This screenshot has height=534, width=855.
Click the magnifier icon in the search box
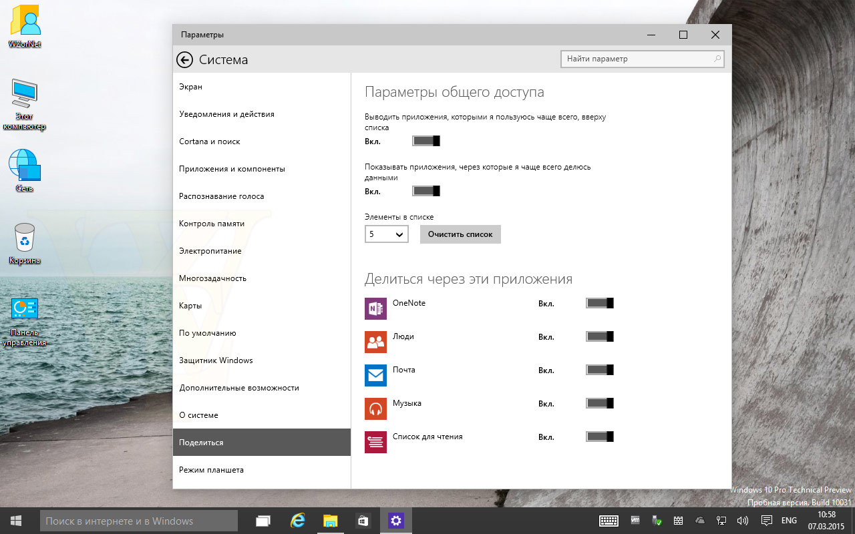717,59
